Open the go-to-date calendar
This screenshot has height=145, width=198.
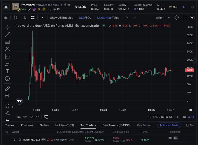[46, 117]
